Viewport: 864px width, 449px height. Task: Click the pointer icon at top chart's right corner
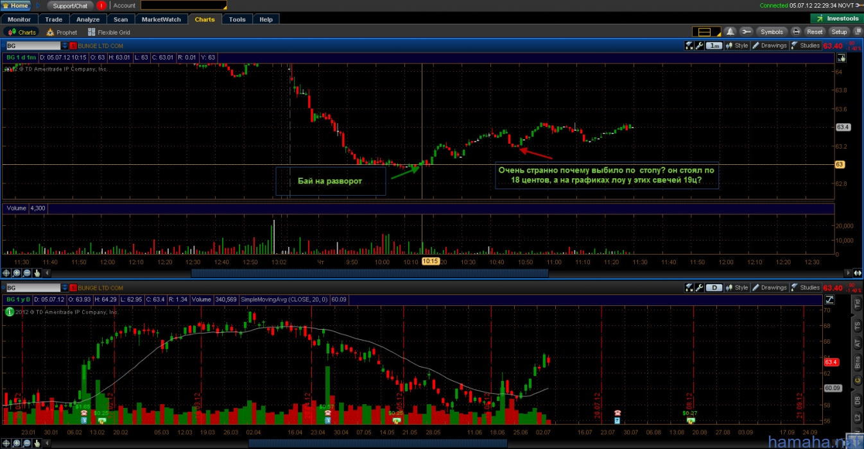pyautogui.click(x=842, y=57)
